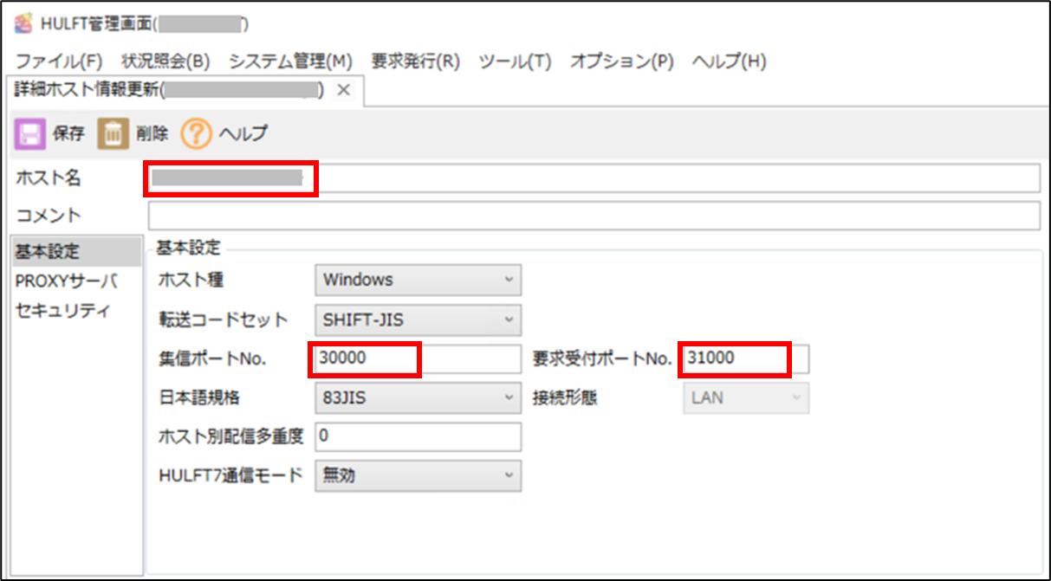The width and height of the screenshot is (1051, 581).
Task: Open the HULFT7通信モード dropdown set to 無効
Action: coord(418,475)
